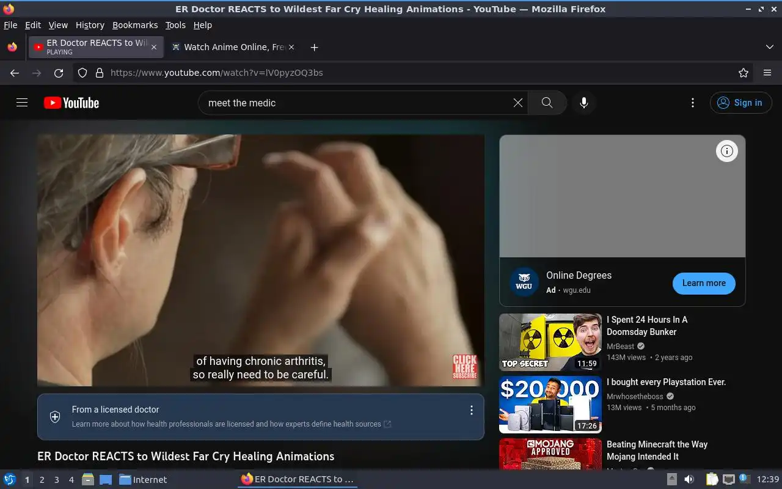The image size is (782, 489).
Task: Open 'I Spent 24 Hours In A Doomsday Bunker' title
Action: tap(647, 326)
